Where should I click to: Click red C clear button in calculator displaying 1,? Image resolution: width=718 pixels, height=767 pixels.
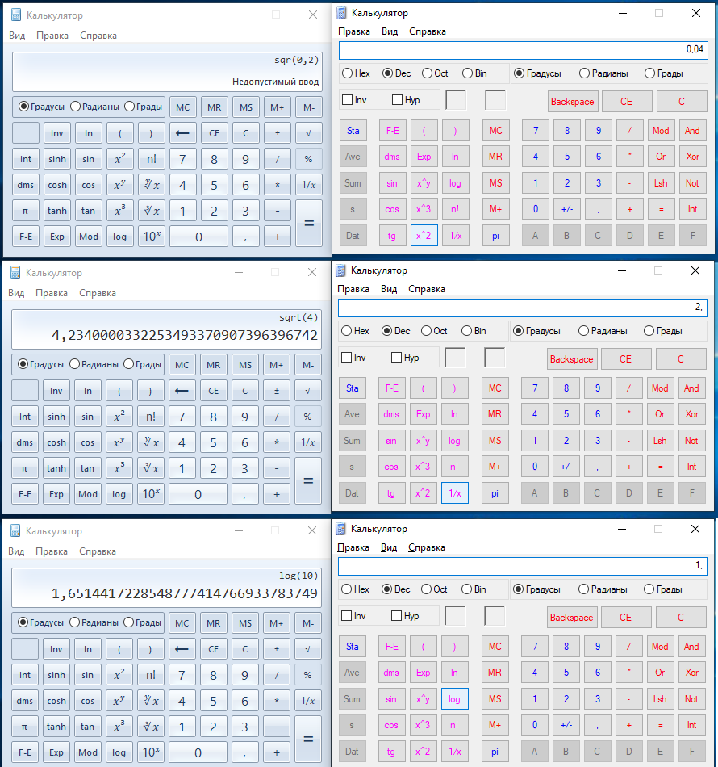(x=680, y=618)
